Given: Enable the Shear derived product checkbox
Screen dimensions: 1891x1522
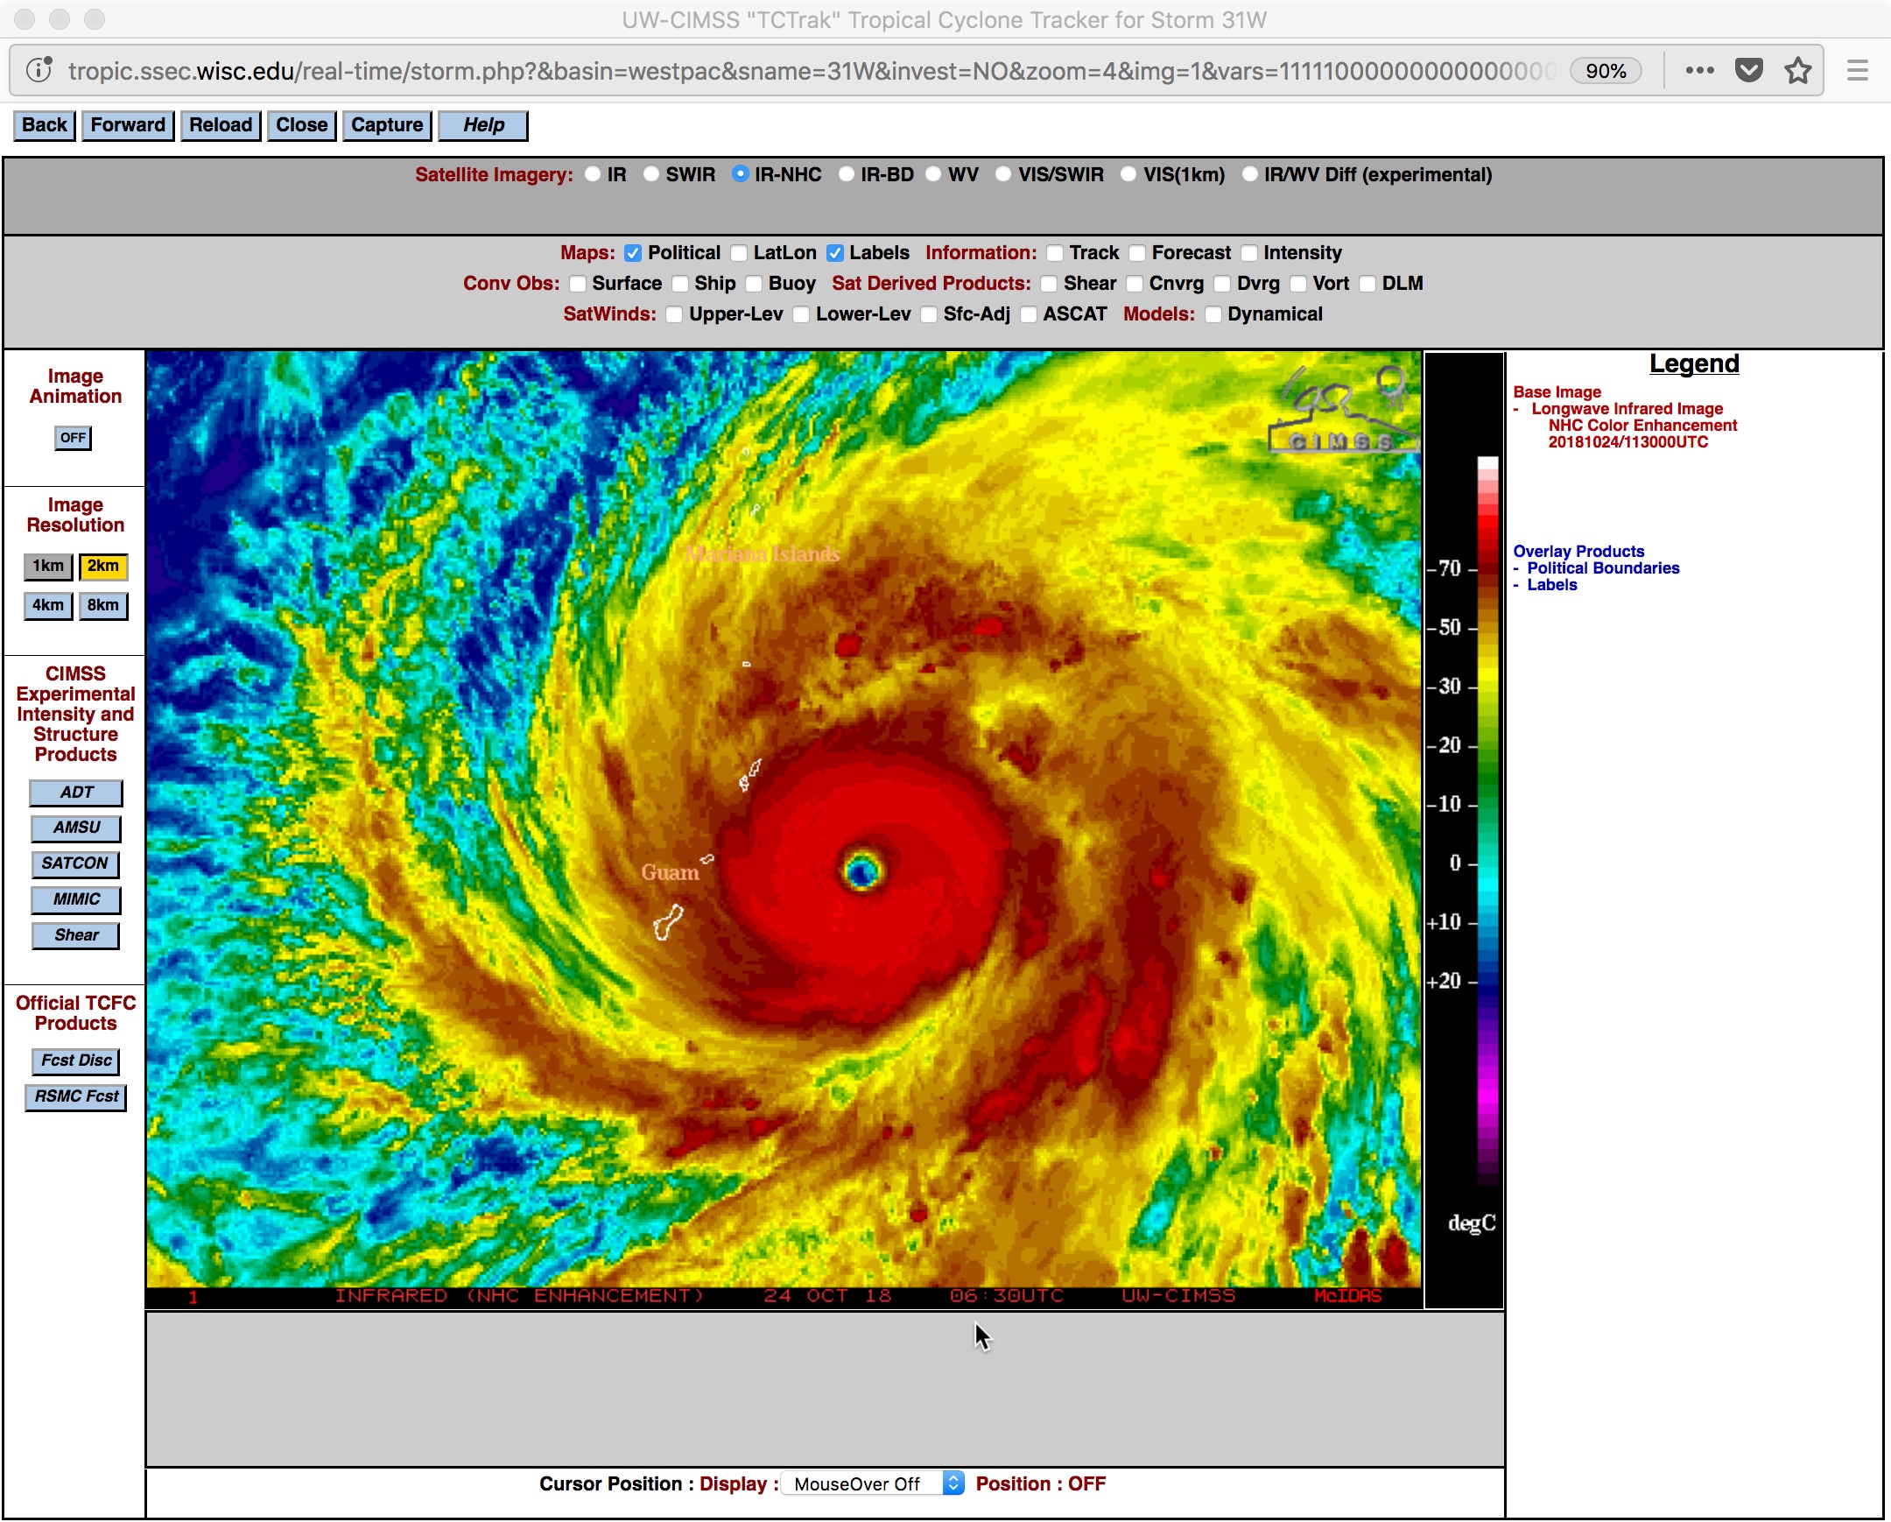Looking at the screenshot, I should point(1049,284).
